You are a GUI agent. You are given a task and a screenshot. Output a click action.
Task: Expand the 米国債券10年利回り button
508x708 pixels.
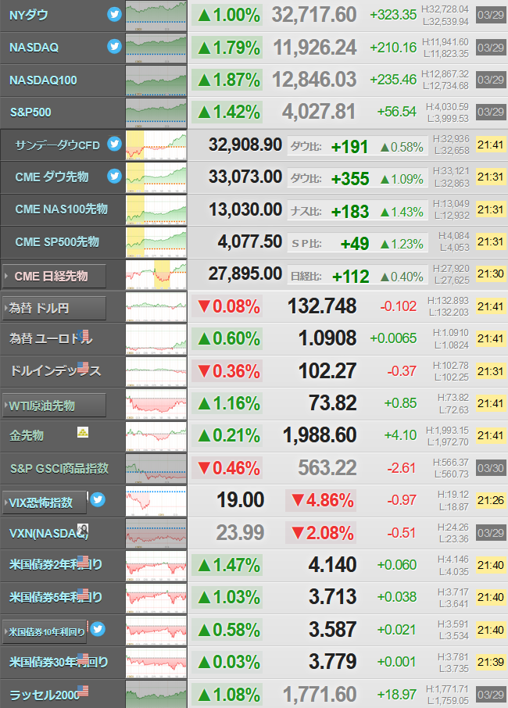point(45,631)
